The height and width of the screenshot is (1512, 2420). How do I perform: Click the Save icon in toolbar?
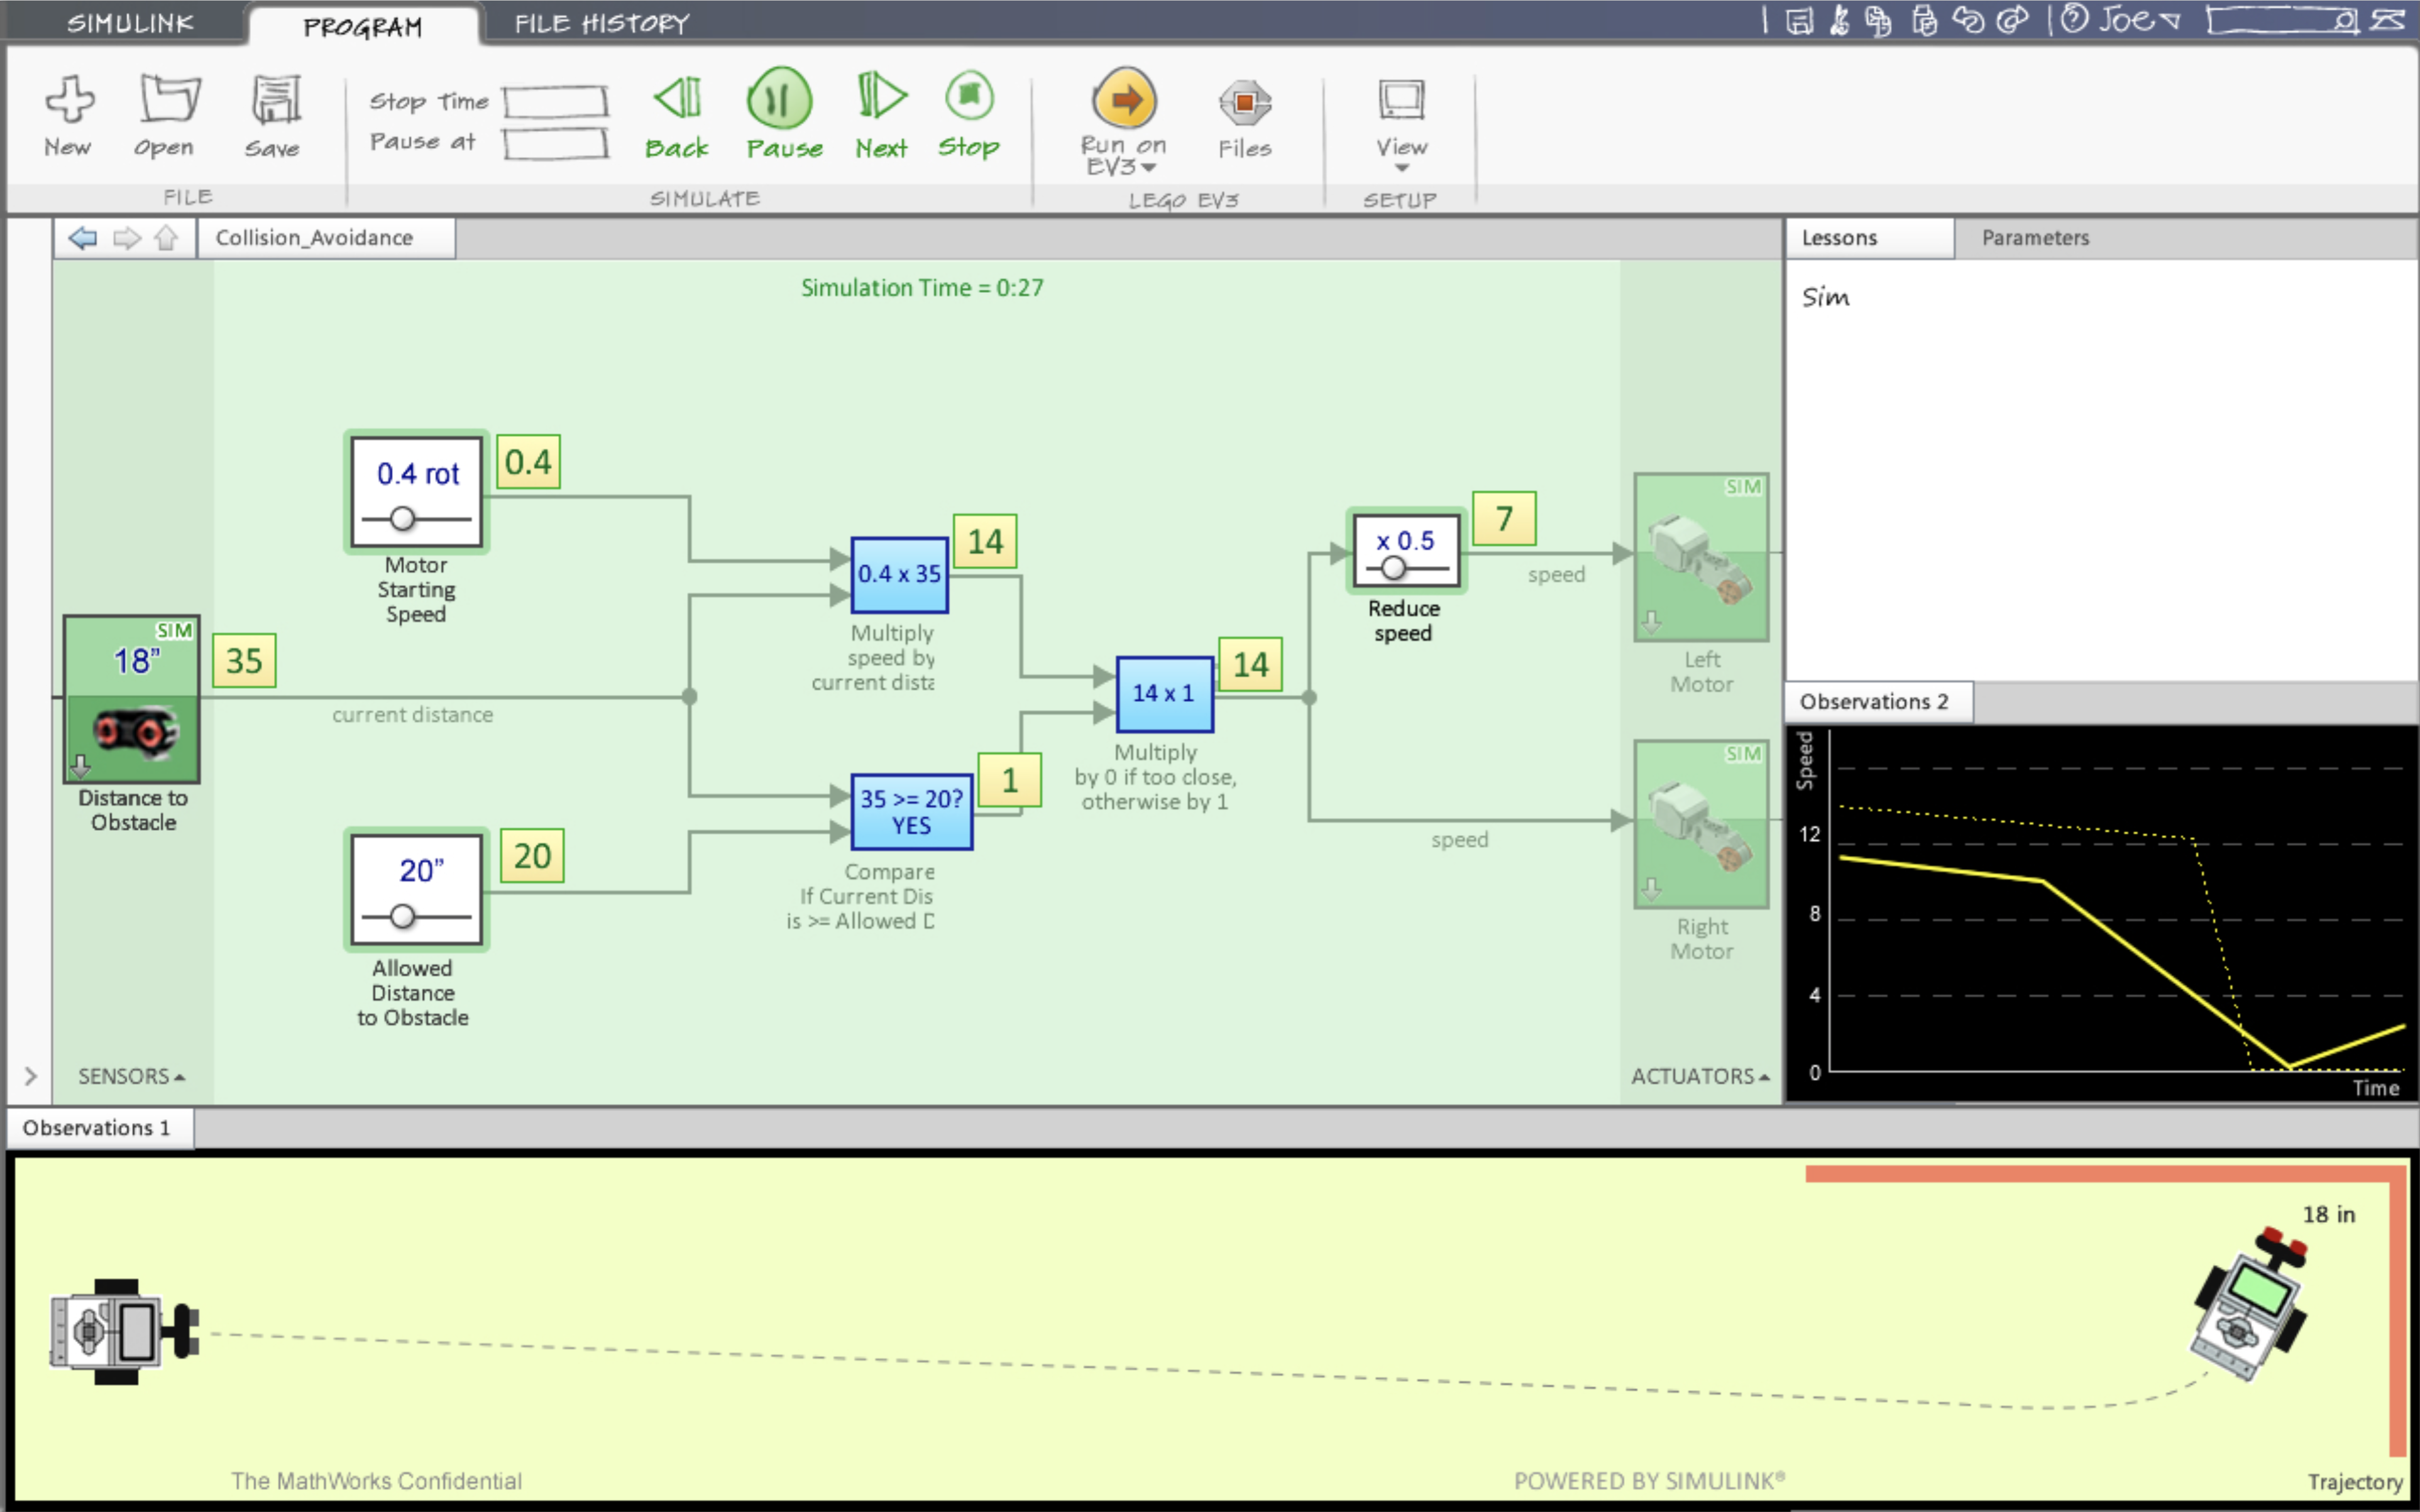coord(274,99)
